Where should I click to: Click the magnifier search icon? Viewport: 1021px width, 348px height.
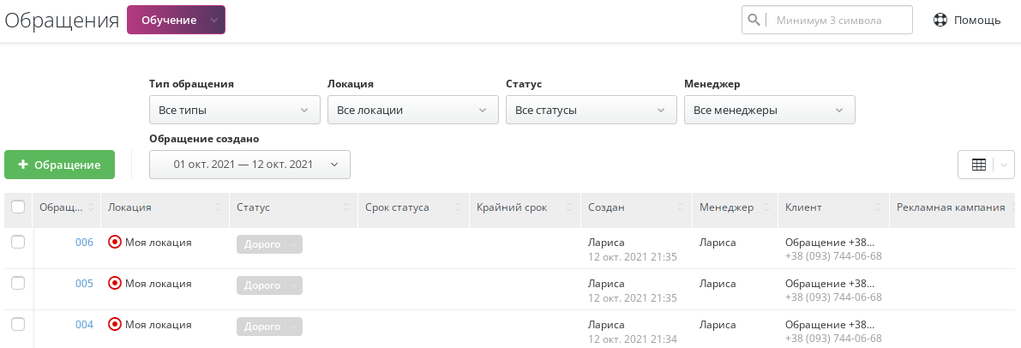click(x=754, y=21)
